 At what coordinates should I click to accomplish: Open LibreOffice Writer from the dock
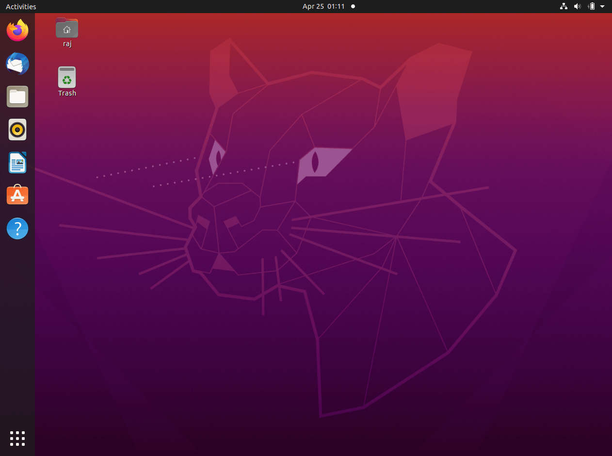point(17,163)
